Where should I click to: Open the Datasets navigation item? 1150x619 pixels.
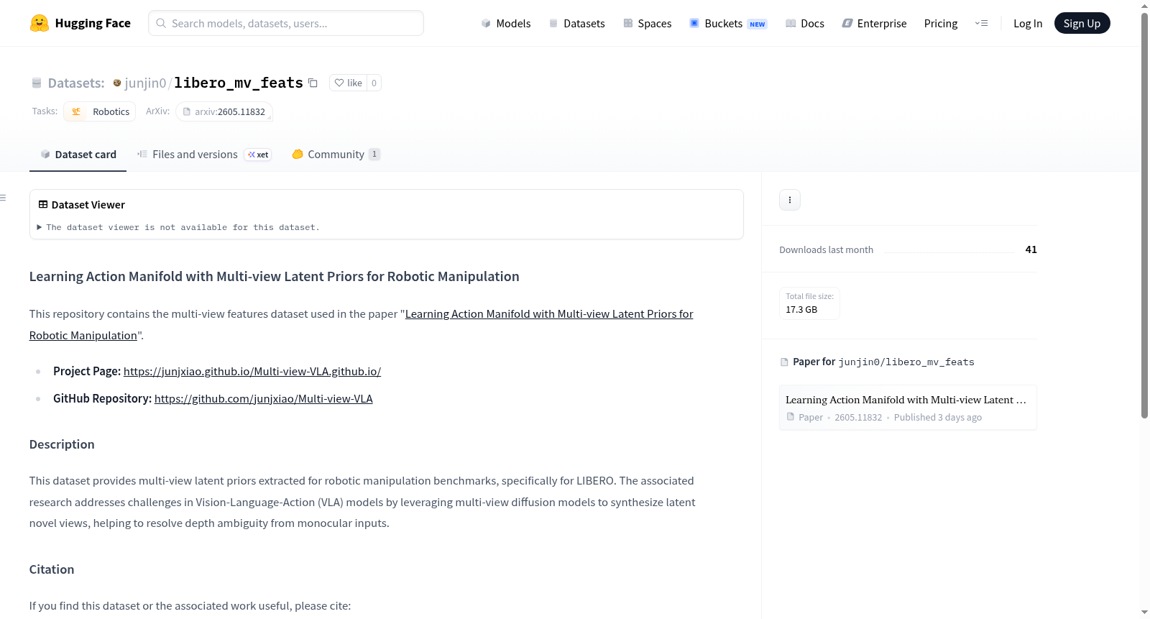tap(577, 23)
